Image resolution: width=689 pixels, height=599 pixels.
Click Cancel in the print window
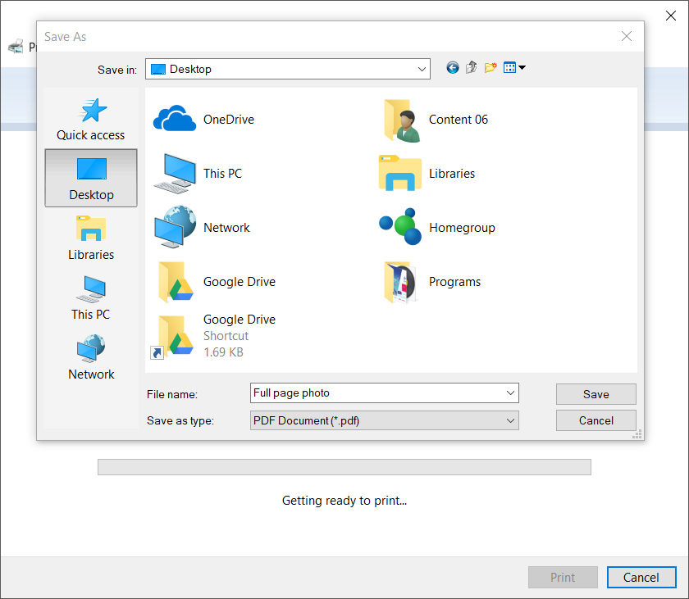pos(641,577)
